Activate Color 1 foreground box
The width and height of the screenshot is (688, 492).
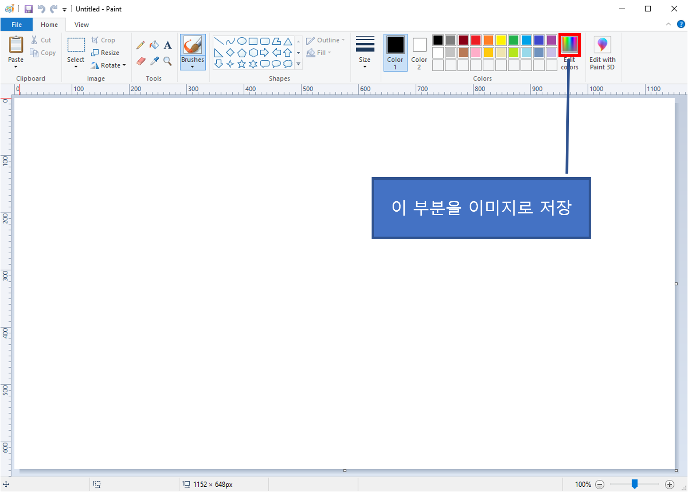(395, 52)
